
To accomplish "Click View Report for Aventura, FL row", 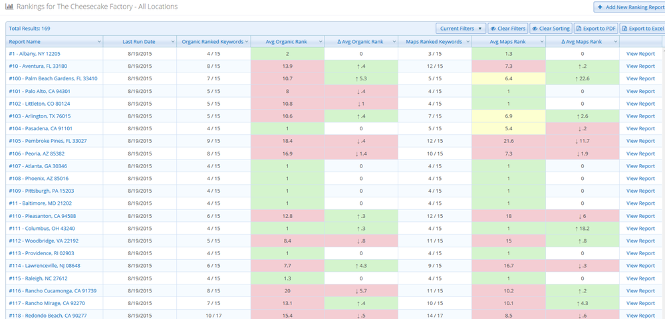I will click(640, 66).
